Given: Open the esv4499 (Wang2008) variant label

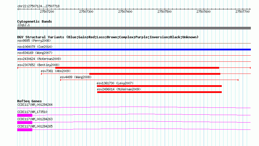Looking at the screenshot, I should point(76,77).
